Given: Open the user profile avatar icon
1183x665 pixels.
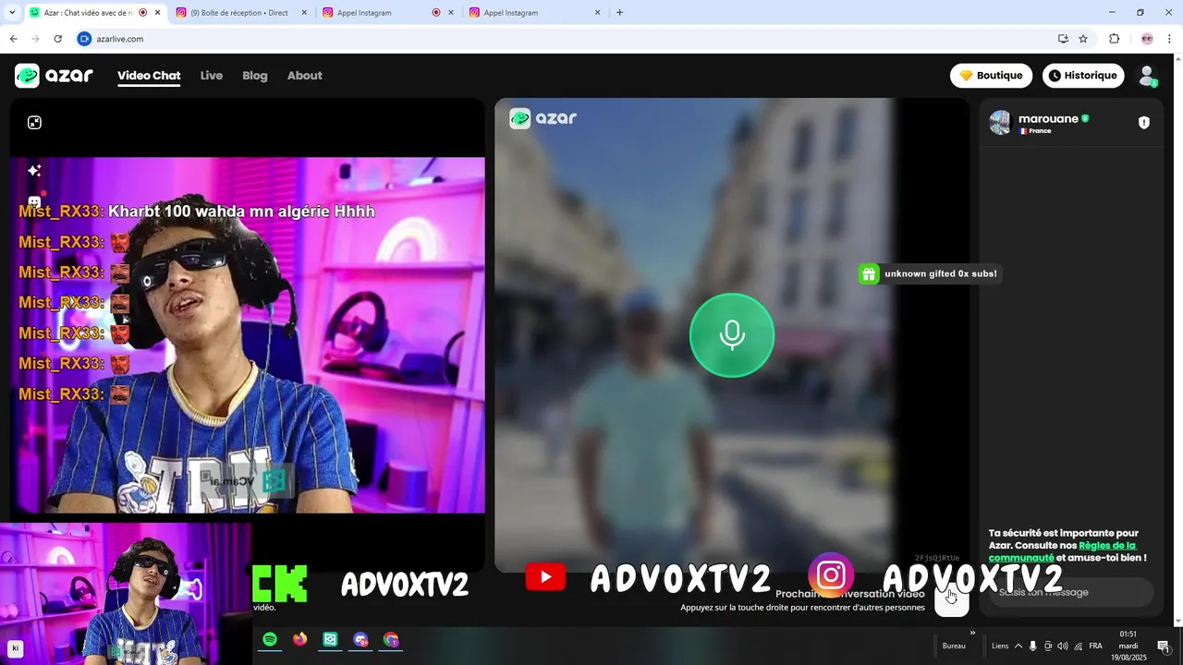Looking at the screenshot, I should [x=1147, y=76].
